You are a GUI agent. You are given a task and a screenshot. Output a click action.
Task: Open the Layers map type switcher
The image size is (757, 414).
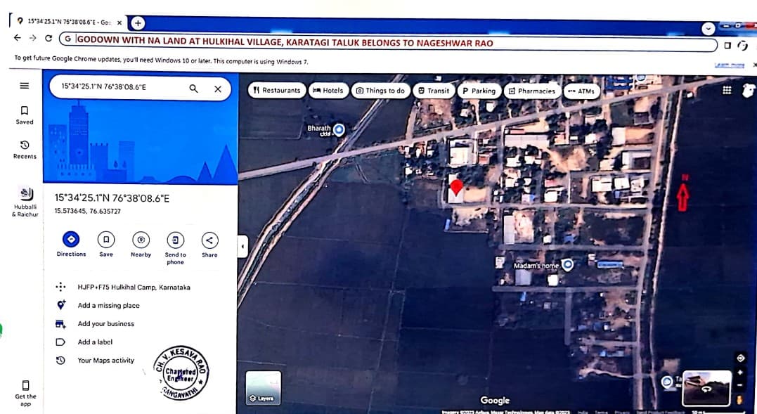pos(264,387)
